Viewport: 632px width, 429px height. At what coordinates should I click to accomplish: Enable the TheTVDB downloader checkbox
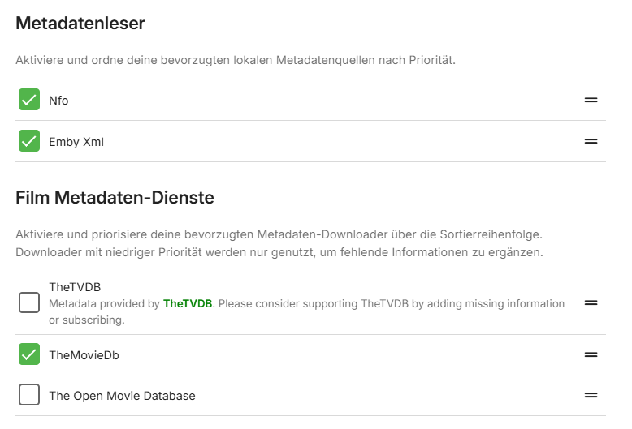(x=29, y=302)
